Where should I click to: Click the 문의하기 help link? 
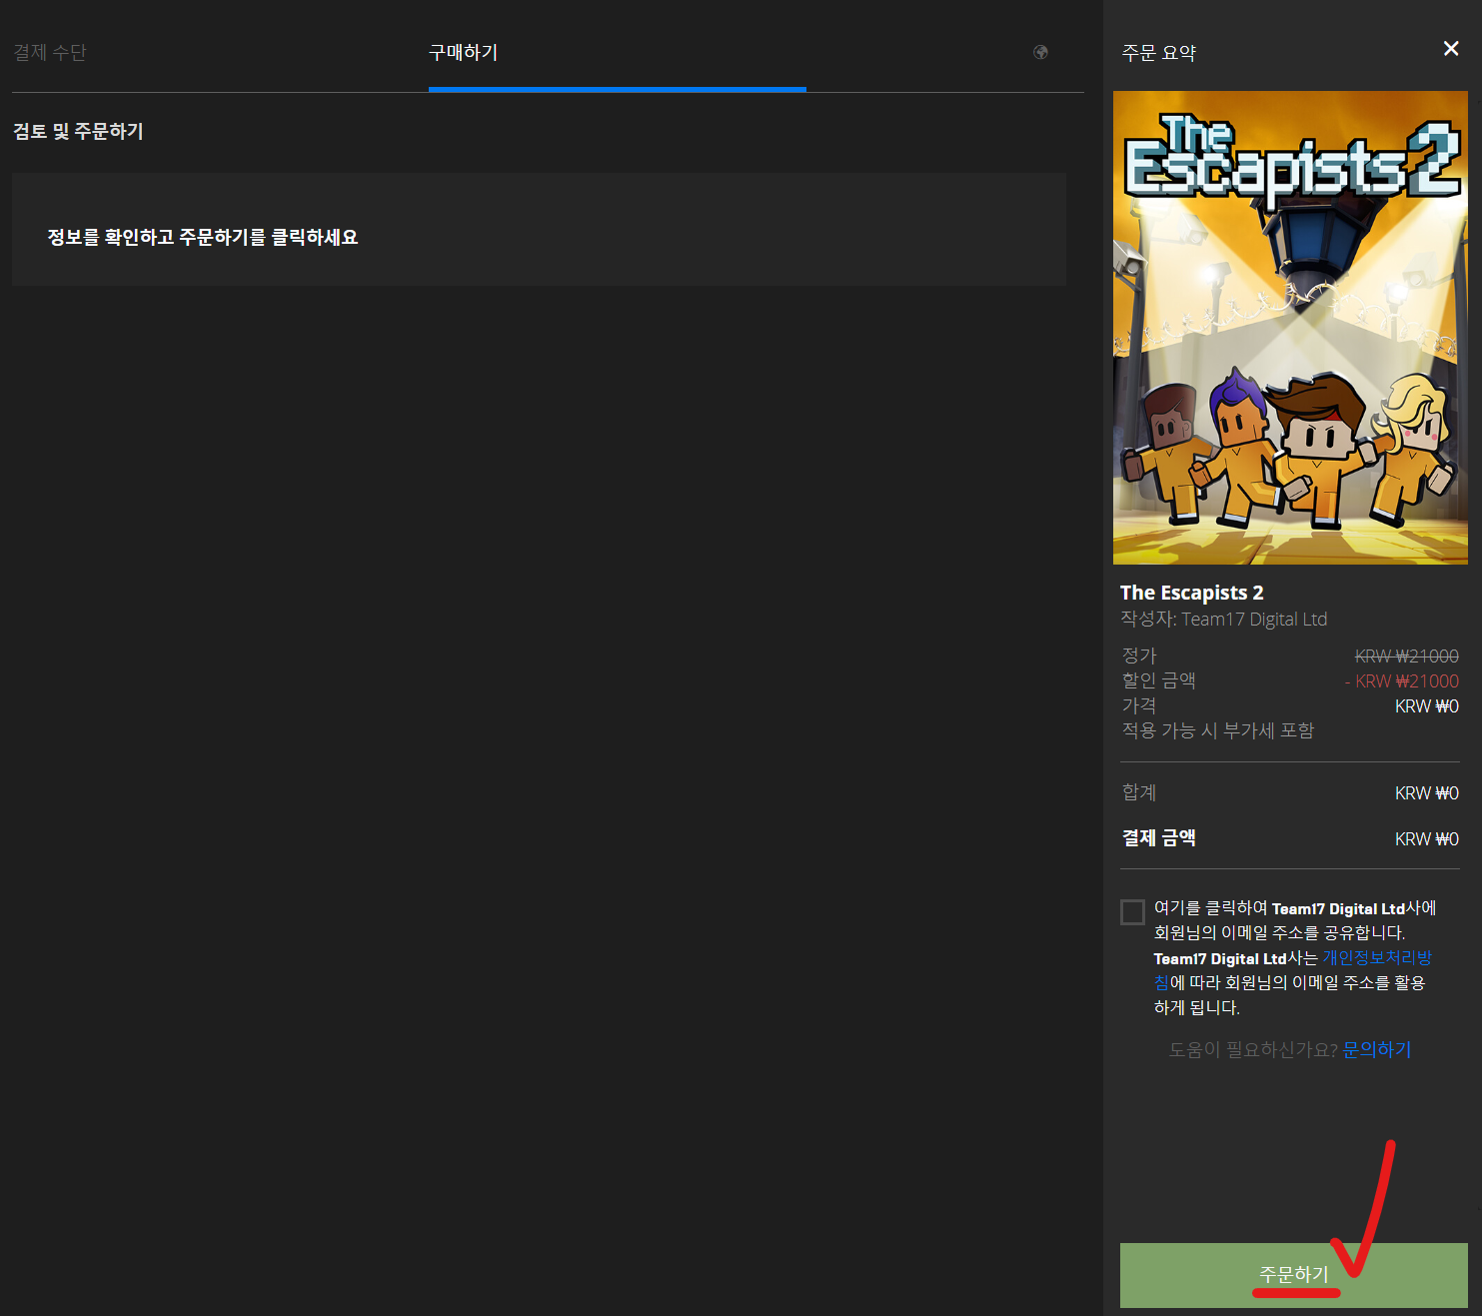point(1377,1049)
